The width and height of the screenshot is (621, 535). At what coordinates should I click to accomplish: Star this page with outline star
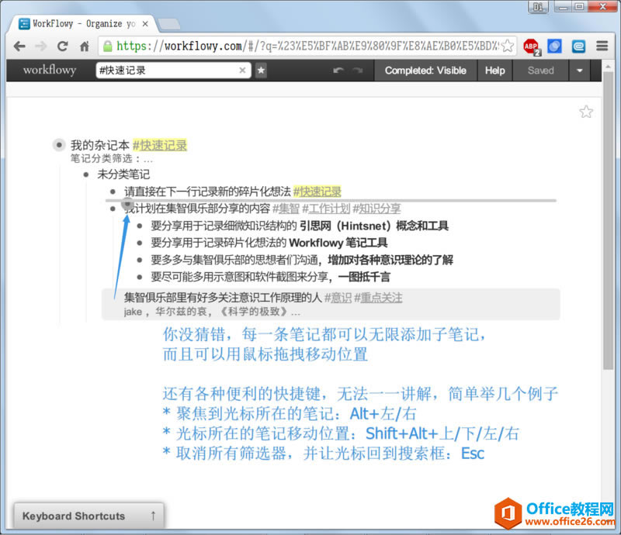(586, 112)
